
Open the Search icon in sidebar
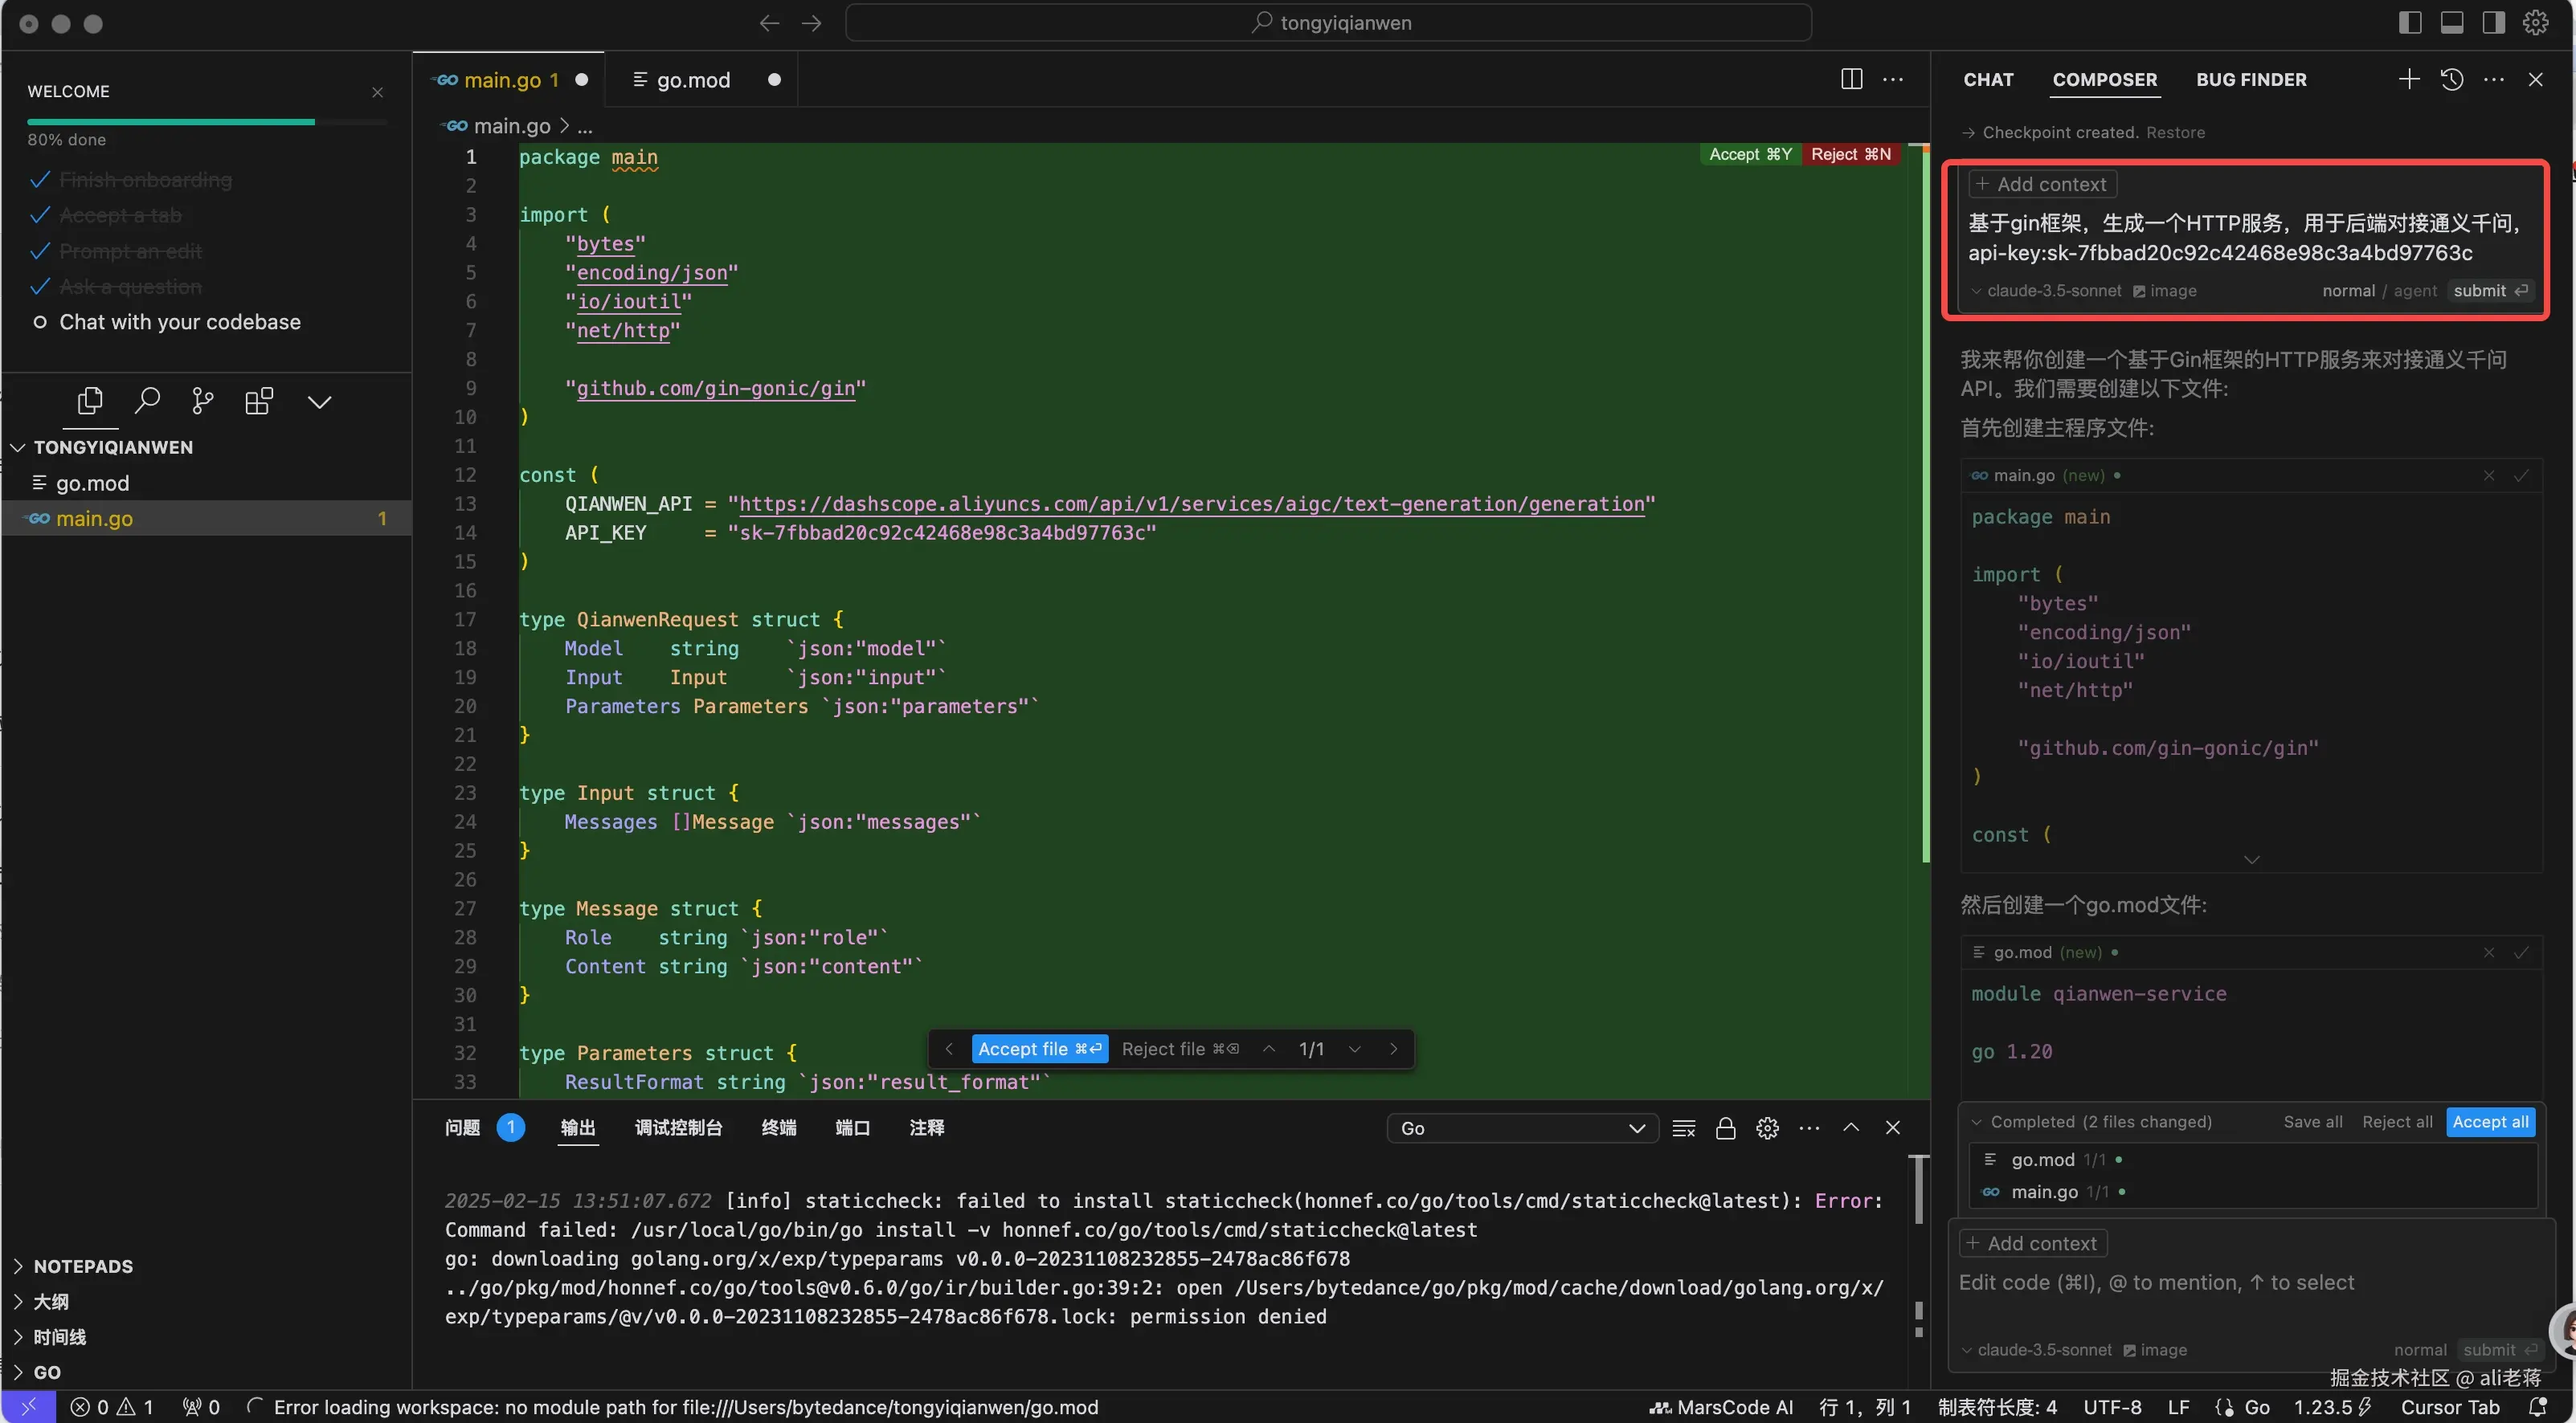(x=147, y=402)
